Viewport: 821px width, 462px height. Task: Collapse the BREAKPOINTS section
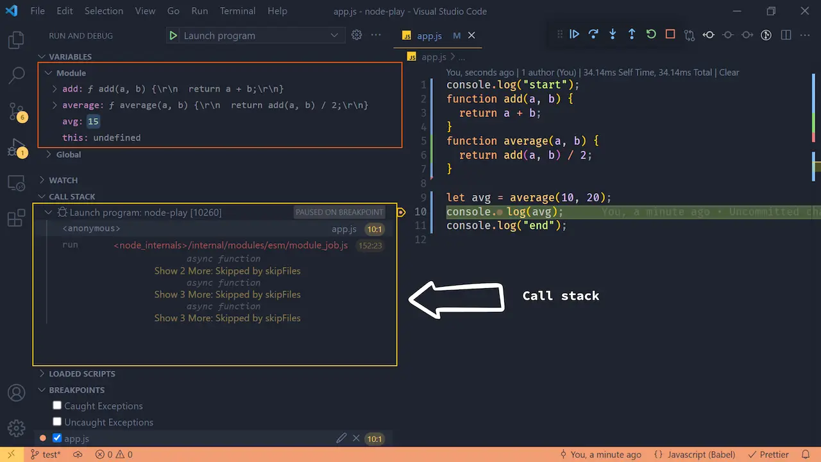42,389
